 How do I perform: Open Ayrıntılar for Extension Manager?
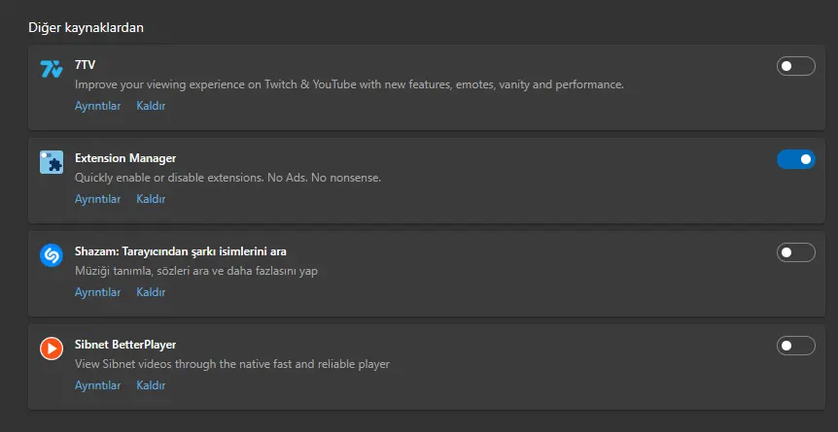pos(98,199)
